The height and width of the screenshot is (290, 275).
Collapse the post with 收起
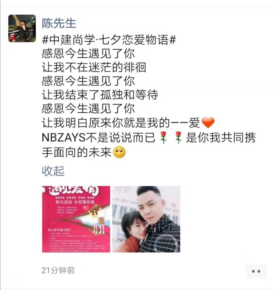(53, 171)
